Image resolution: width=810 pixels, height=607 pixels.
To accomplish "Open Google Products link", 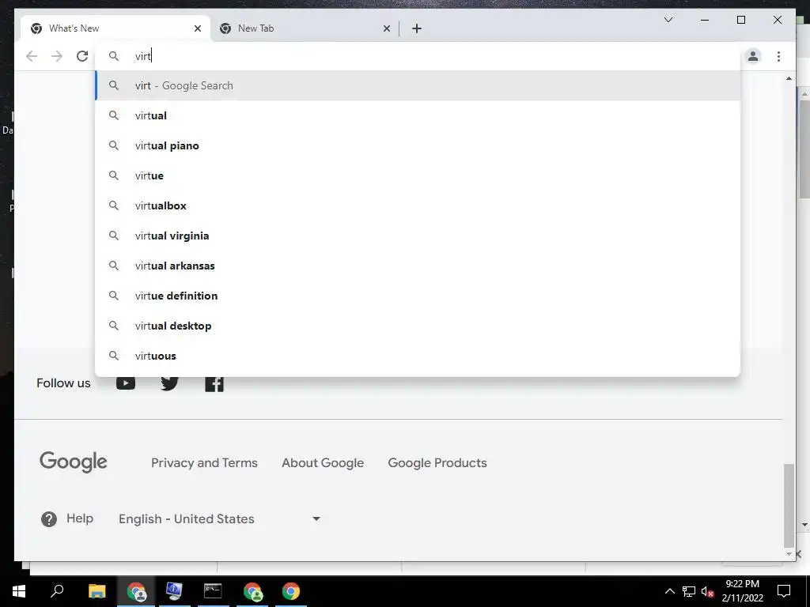I will [437, 462].
